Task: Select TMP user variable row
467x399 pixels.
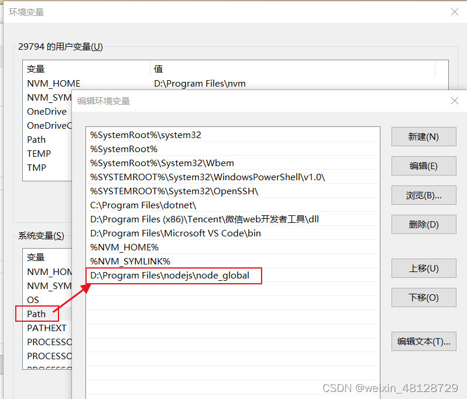Action: pos(37,167)
